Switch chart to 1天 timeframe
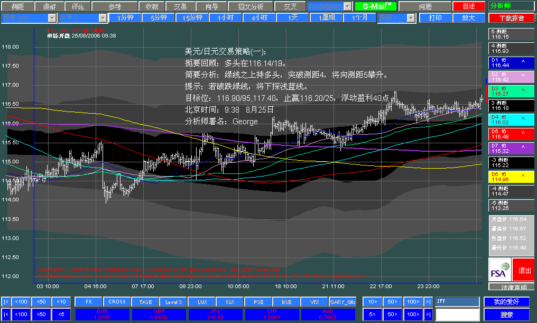Screen dimensions: 537x323 pyautogui.click(x=293, y=17)
